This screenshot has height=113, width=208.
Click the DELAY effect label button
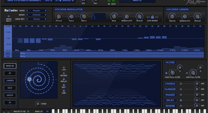coord(170,100)
